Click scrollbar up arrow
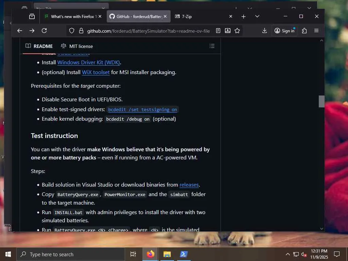348x261 pixels. click(x=321, y=41)
